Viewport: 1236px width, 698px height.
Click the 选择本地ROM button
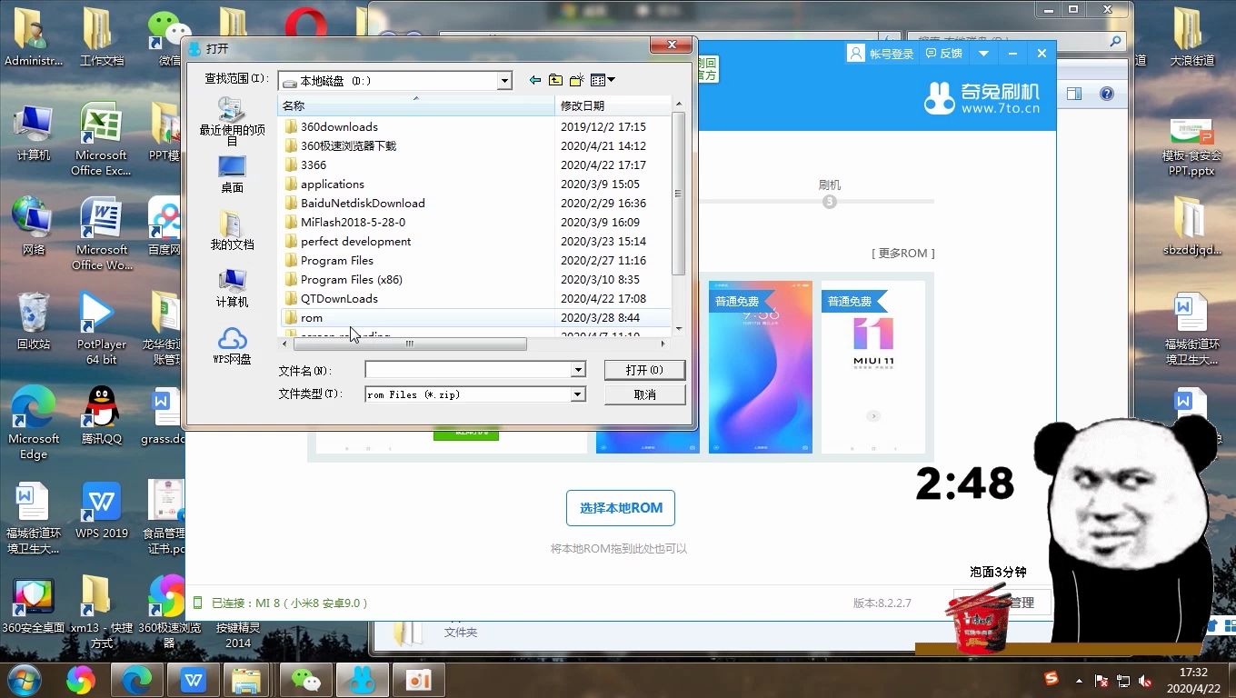click(621, 508)
